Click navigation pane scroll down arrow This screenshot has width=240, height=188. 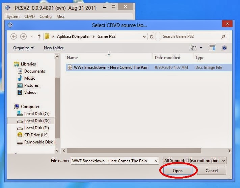pos(57,151)
